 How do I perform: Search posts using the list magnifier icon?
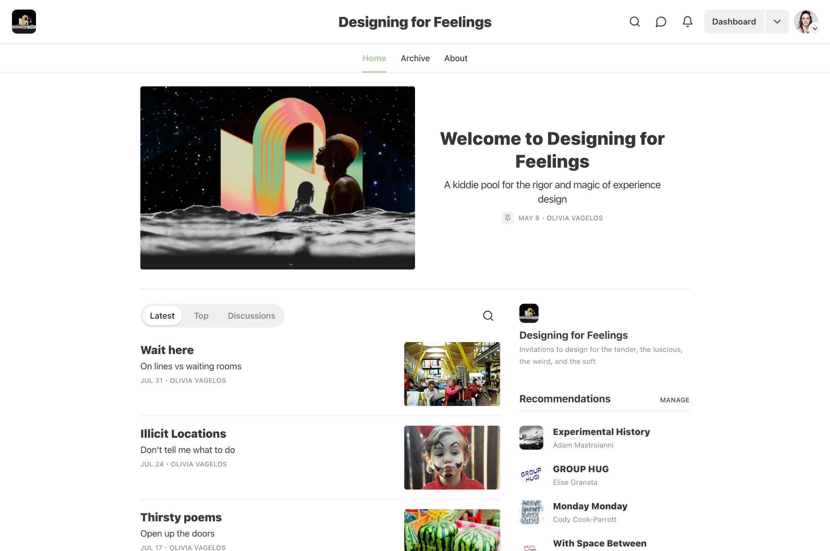click(x=488, y=316)
